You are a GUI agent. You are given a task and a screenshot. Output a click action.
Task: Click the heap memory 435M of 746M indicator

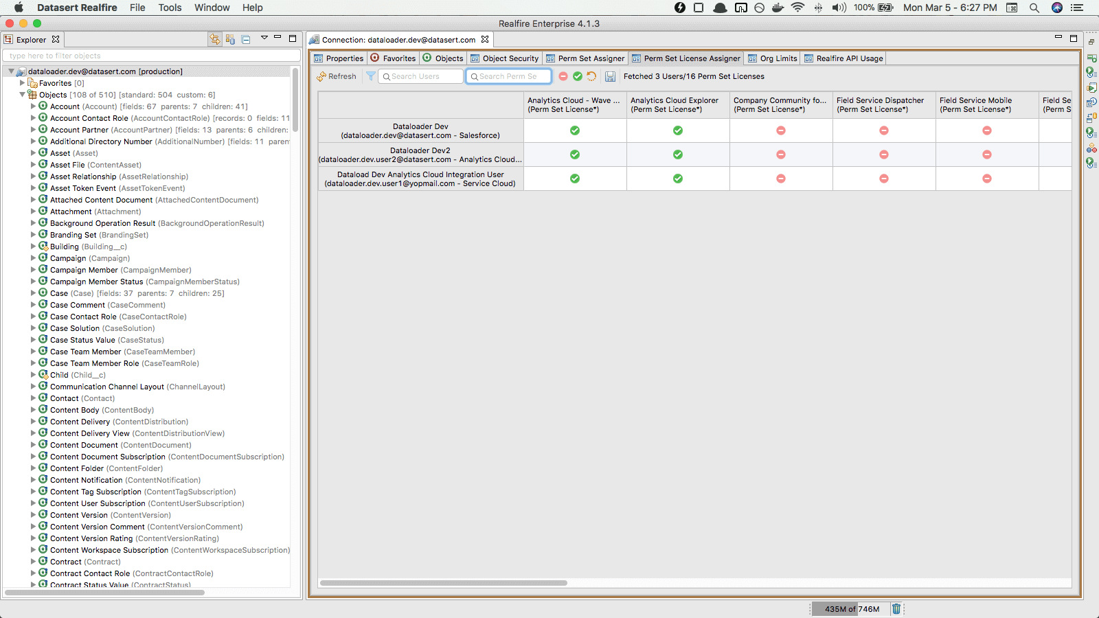pyautogui.click(x=852, y=609)
